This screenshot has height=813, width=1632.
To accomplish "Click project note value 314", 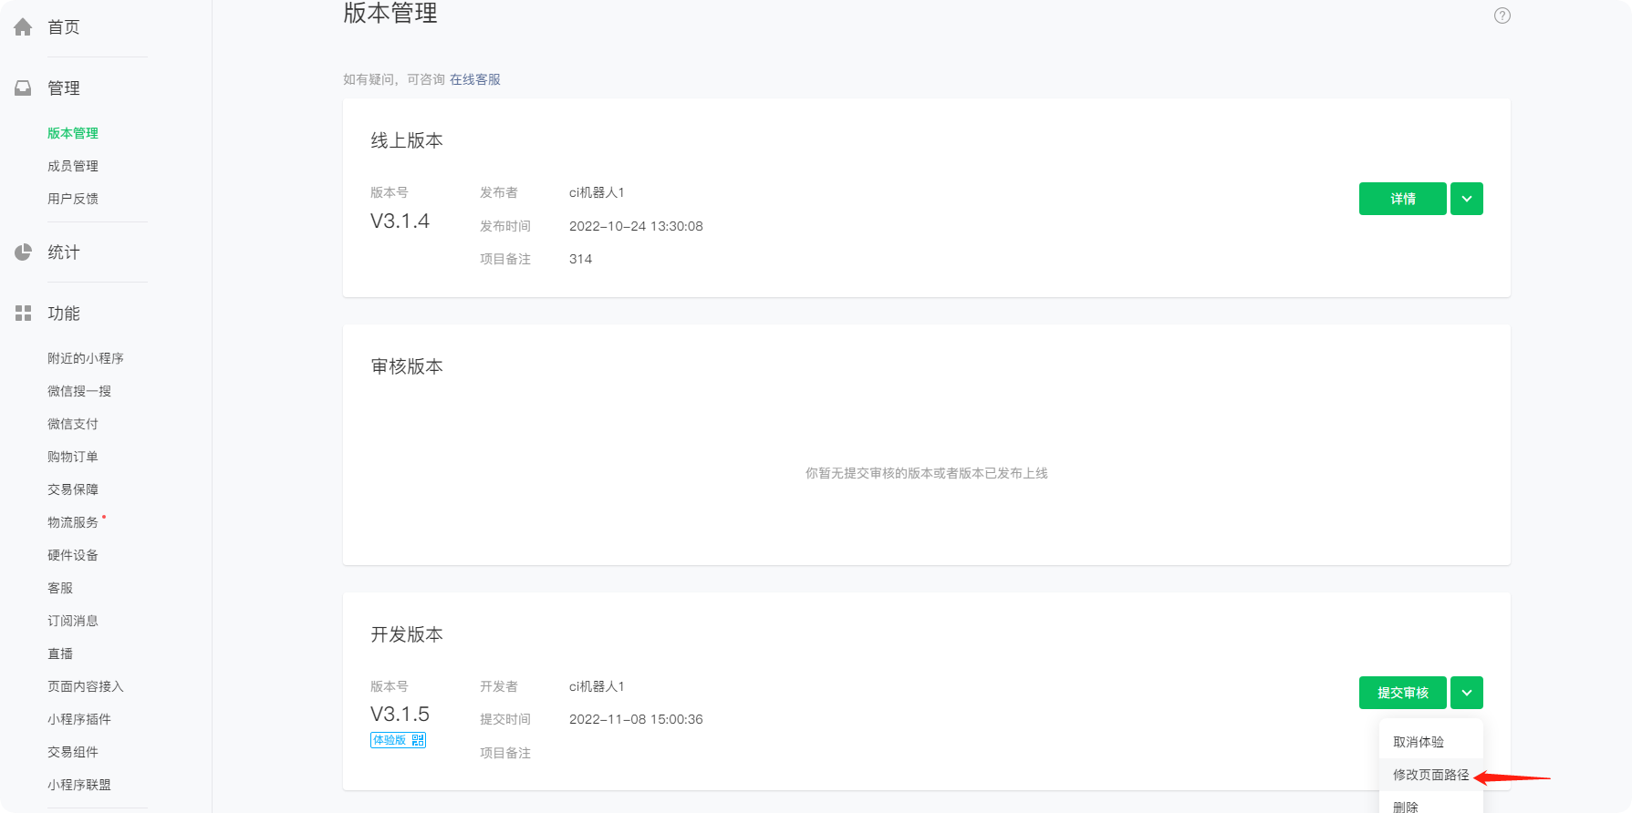I will (x=580, y=259).
